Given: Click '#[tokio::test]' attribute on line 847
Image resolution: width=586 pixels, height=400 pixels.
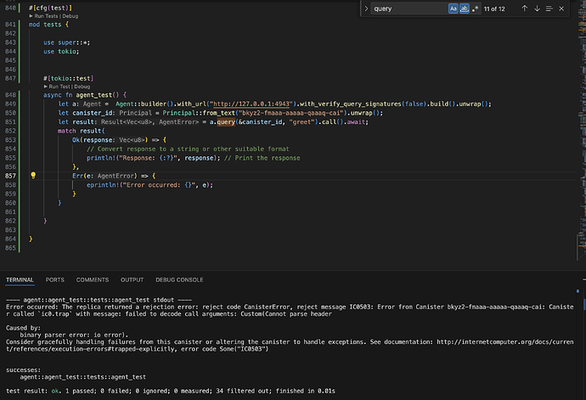Looking at the screenshot, I should [69, 78].
